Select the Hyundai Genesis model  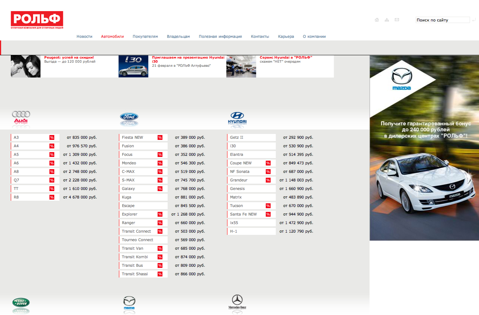[251, 189]
